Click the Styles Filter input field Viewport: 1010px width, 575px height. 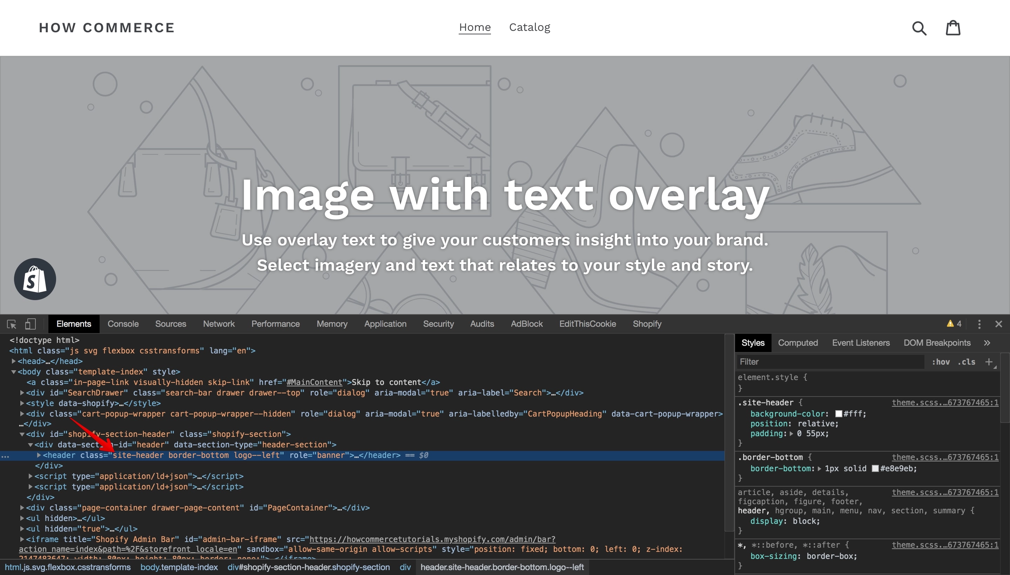(831, 362)
